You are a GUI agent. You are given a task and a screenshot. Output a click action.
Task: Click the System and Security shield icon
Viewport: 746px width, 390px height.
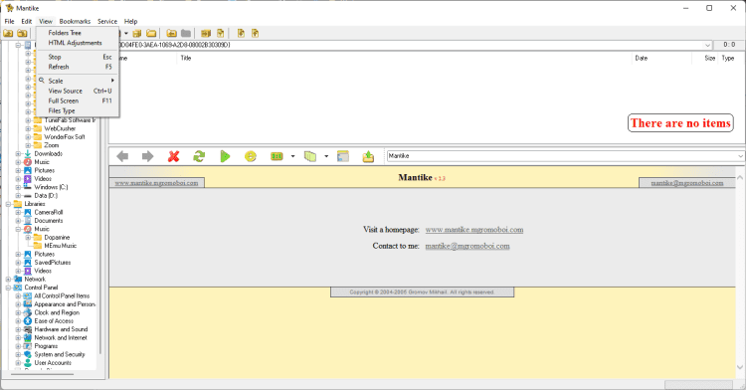[x=28, y=354]
